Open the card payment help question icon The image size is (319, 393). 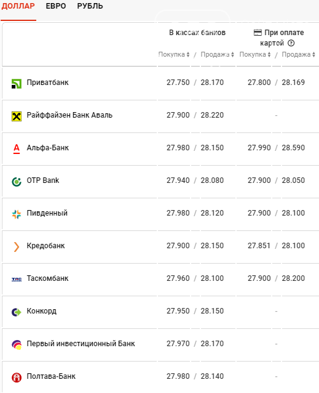(291, 43)
